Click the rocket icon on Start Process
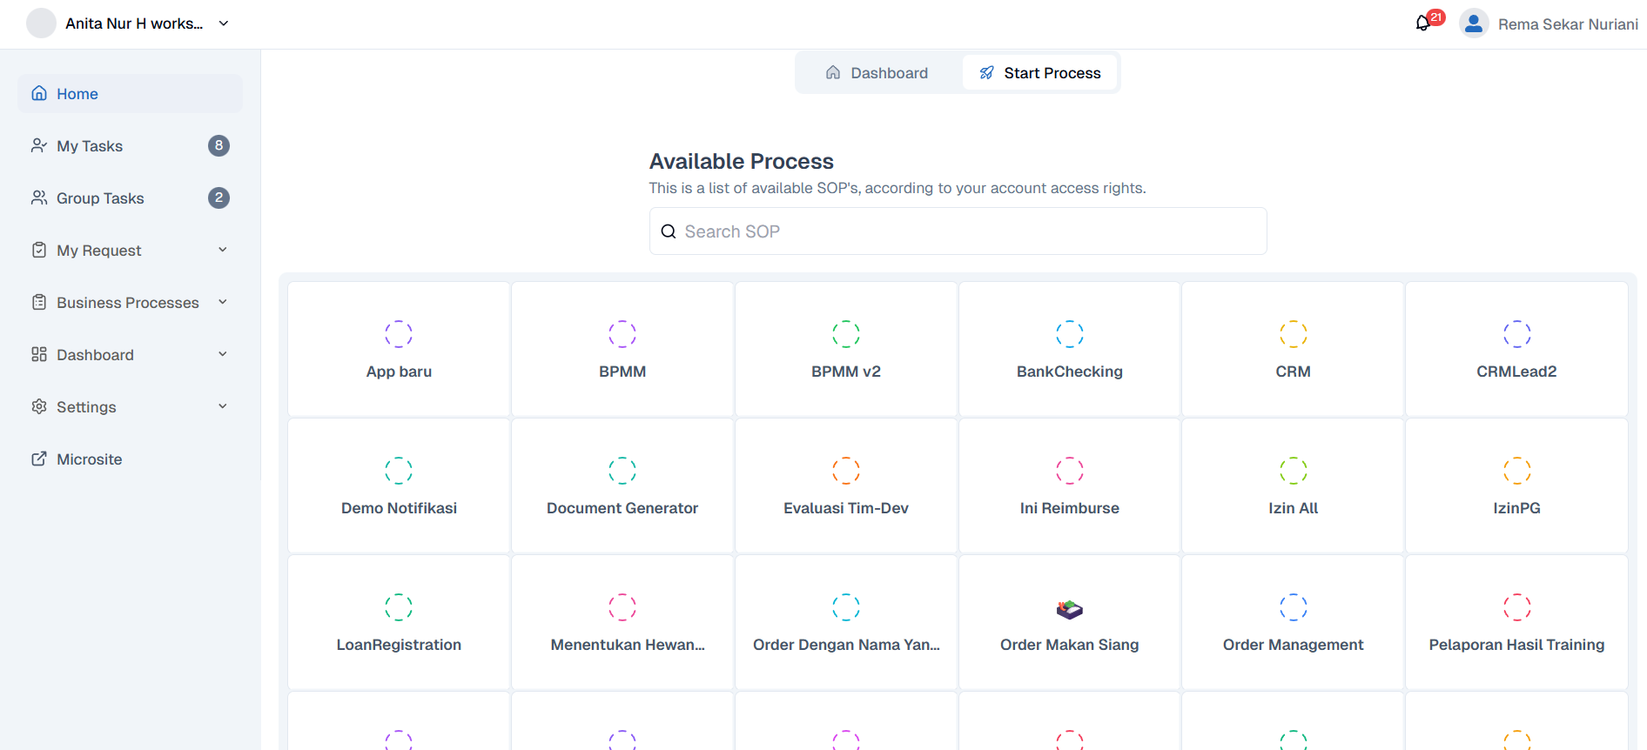Screen dimensions: 1647x750 pyautogui.click(x=986, y=73)
